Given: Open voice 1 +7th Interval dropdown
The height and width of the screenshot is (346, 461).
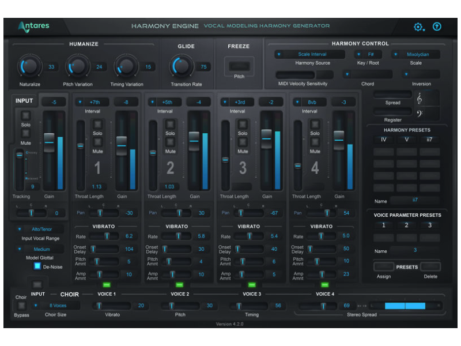Looking at the screenshot, I should [92, 102].
